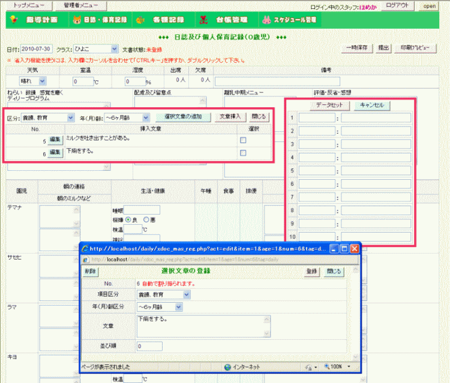The width and height of the screenshot is (450, 383).
Task: Click the 文章挿入 button
Action: coord(230,117)
